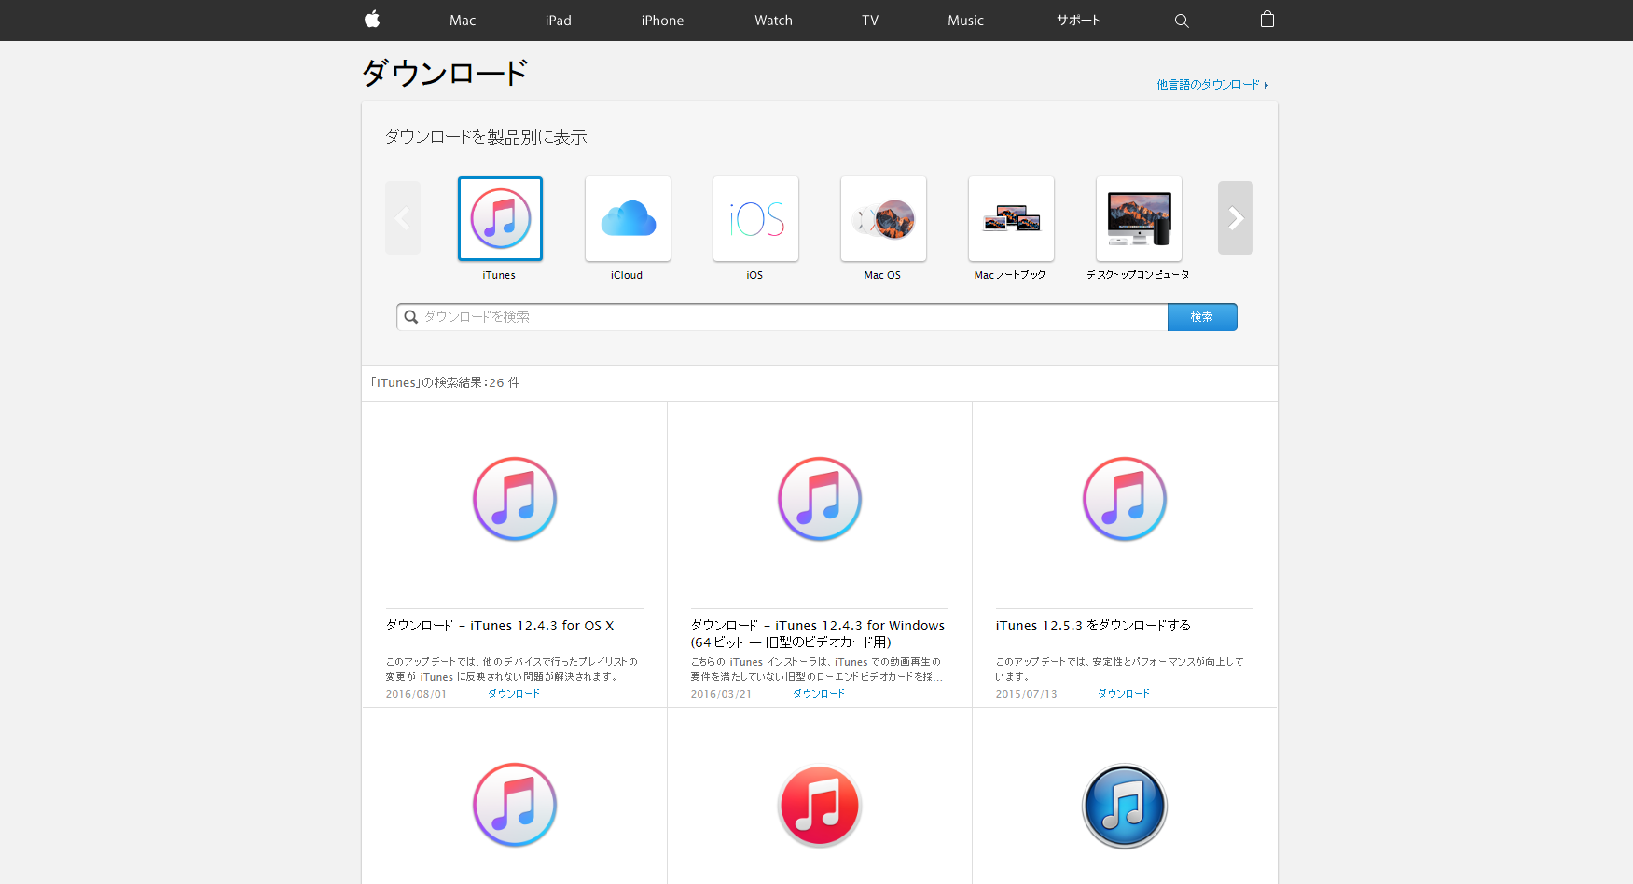Click the デスクトップコンピュータ label
This screenshot has width=1633, height=884.
tap(1138, 275)
